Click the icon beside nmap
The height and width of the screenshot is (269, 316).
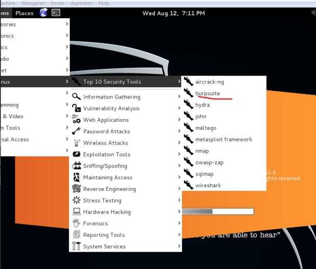click(189, 151)
